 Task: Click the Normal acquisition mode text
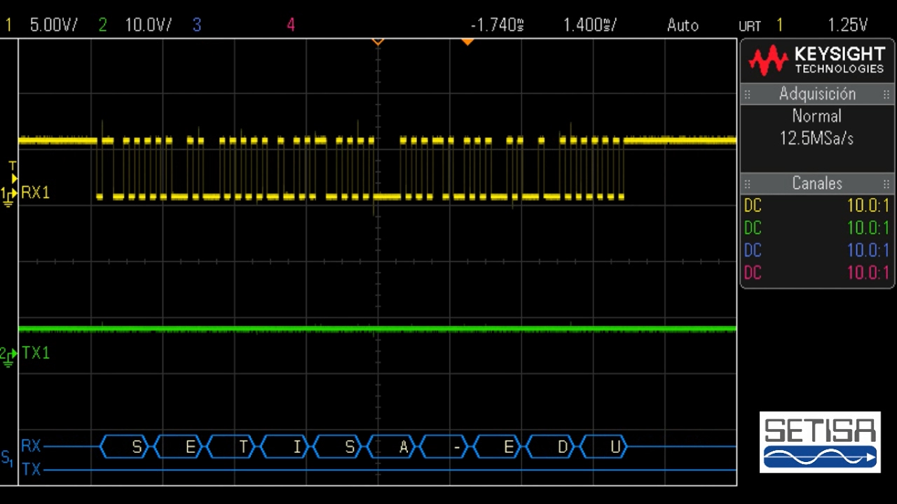(817, 116)
